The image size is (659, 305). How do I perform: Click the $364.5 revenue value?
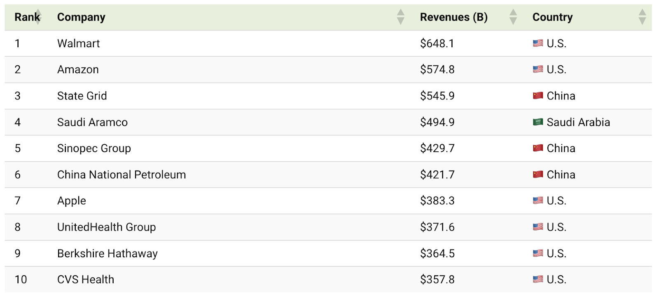[437, 253]
